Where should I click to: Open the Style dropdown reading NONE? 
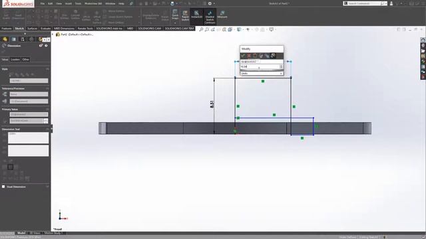[x=29, y=81]
